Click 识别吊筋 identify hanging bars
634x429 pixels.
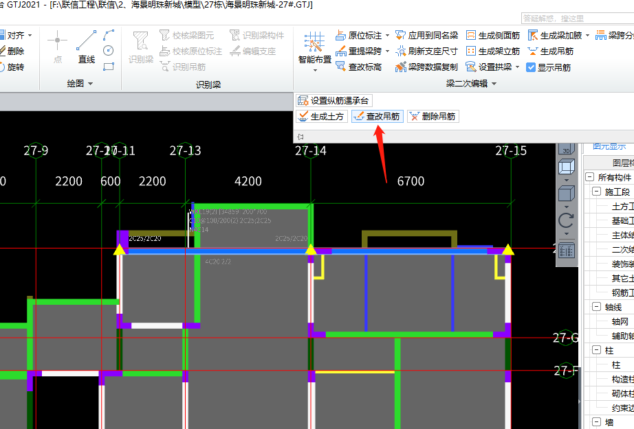pyautogui.click(x=182, y=67)
